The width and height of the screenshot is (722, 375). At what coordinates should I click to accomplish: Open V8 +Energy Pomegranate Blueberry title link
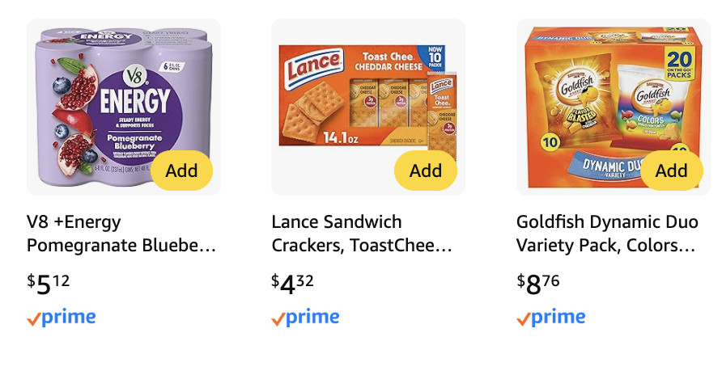click(x=121, y=234)
